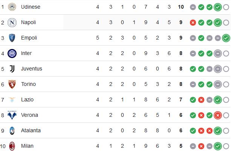This screenshot has height=153, width=231.
Task: Click Verona's circled red loss indicator
Action: pos(218,115)
